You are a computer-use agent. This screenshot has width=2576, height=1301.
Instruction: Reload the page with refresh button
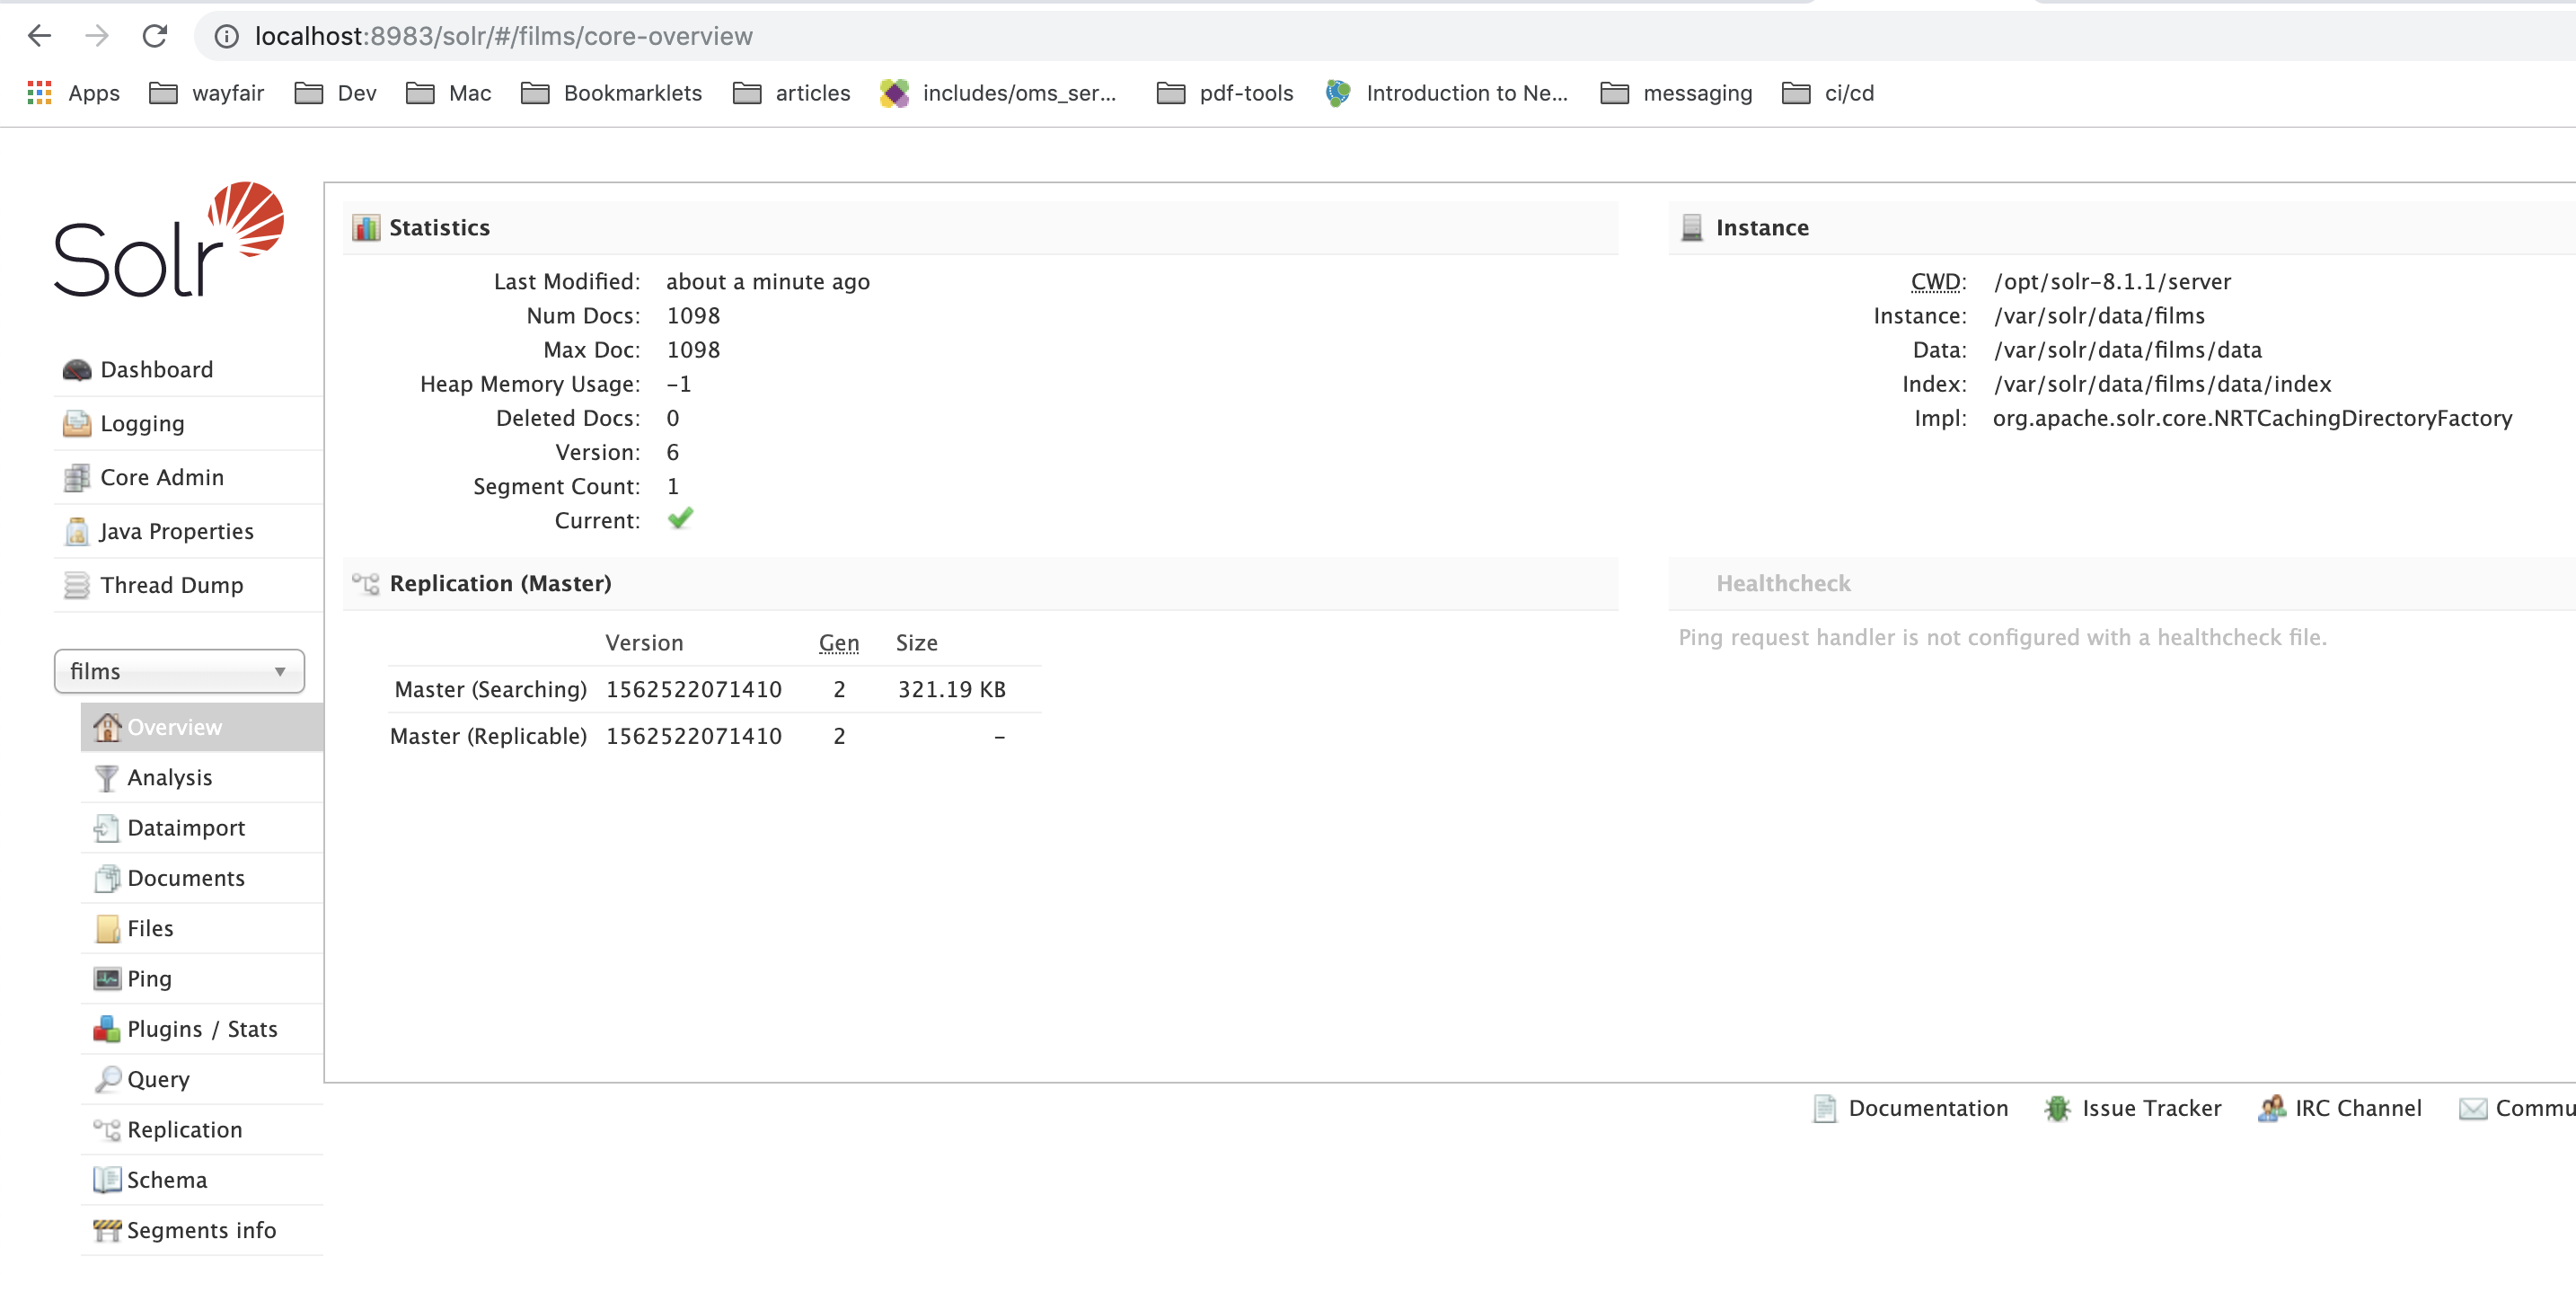[x=155, y=36]
